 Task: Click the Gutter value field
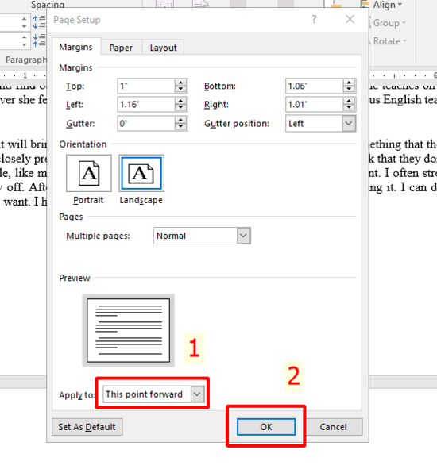tap(146, 123)
